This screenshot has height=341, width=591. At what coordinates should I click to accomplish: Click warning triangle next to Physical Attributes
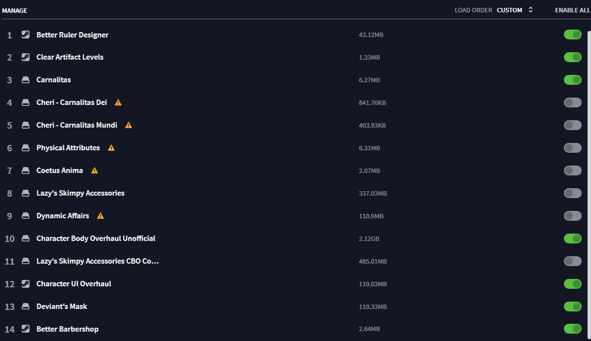pos(111,148)
